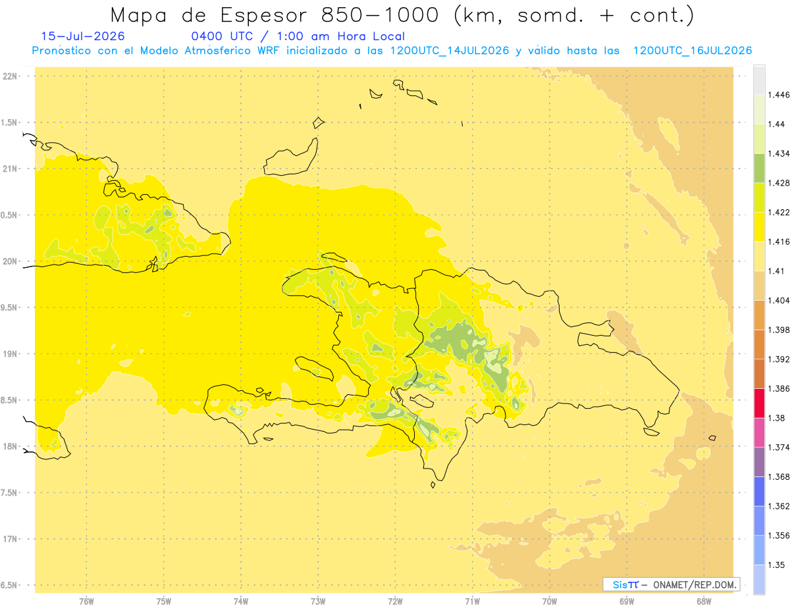The width and height of the screenshot is (790, 610).
Task: Click the valid-until time '1200UTC_16JUL2026'
Action: tap(693, 51)
